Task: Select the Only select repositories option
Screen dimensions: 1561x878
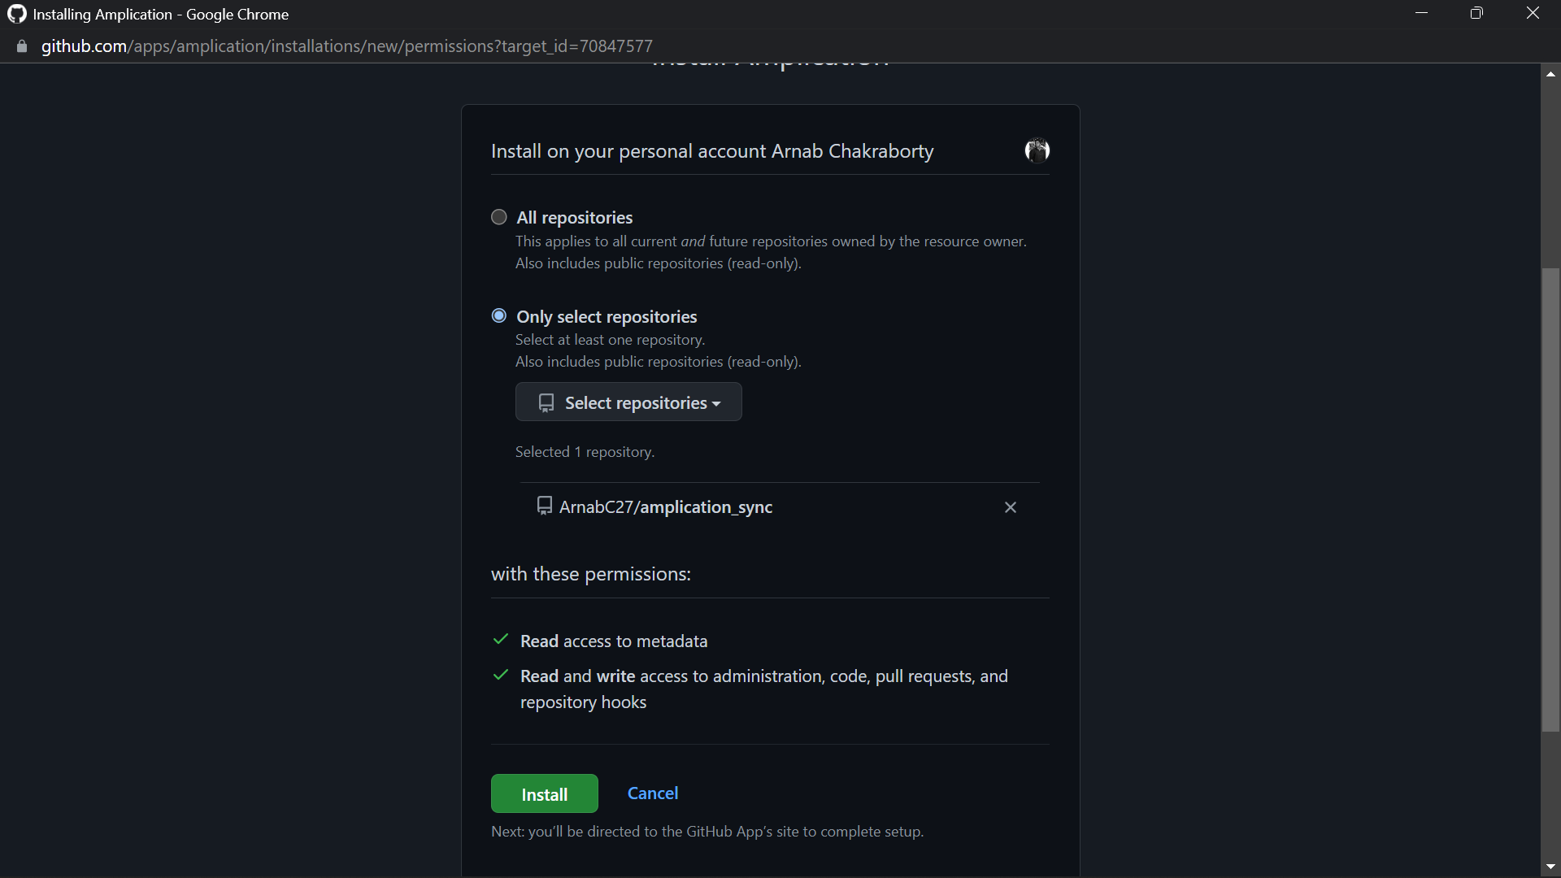Action: click(x=498, y=315)
